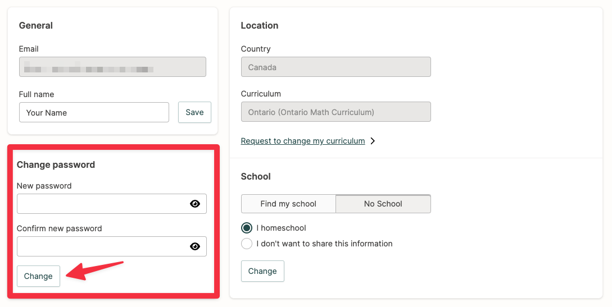This screenshot has width=612, height=307.
Task: Submit the Change password button
Action: (38, 276)
